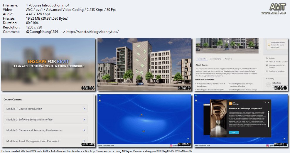Click Instagram icon in 00:00:18 frame footer

pyautogui.click(x=267, y=146)
